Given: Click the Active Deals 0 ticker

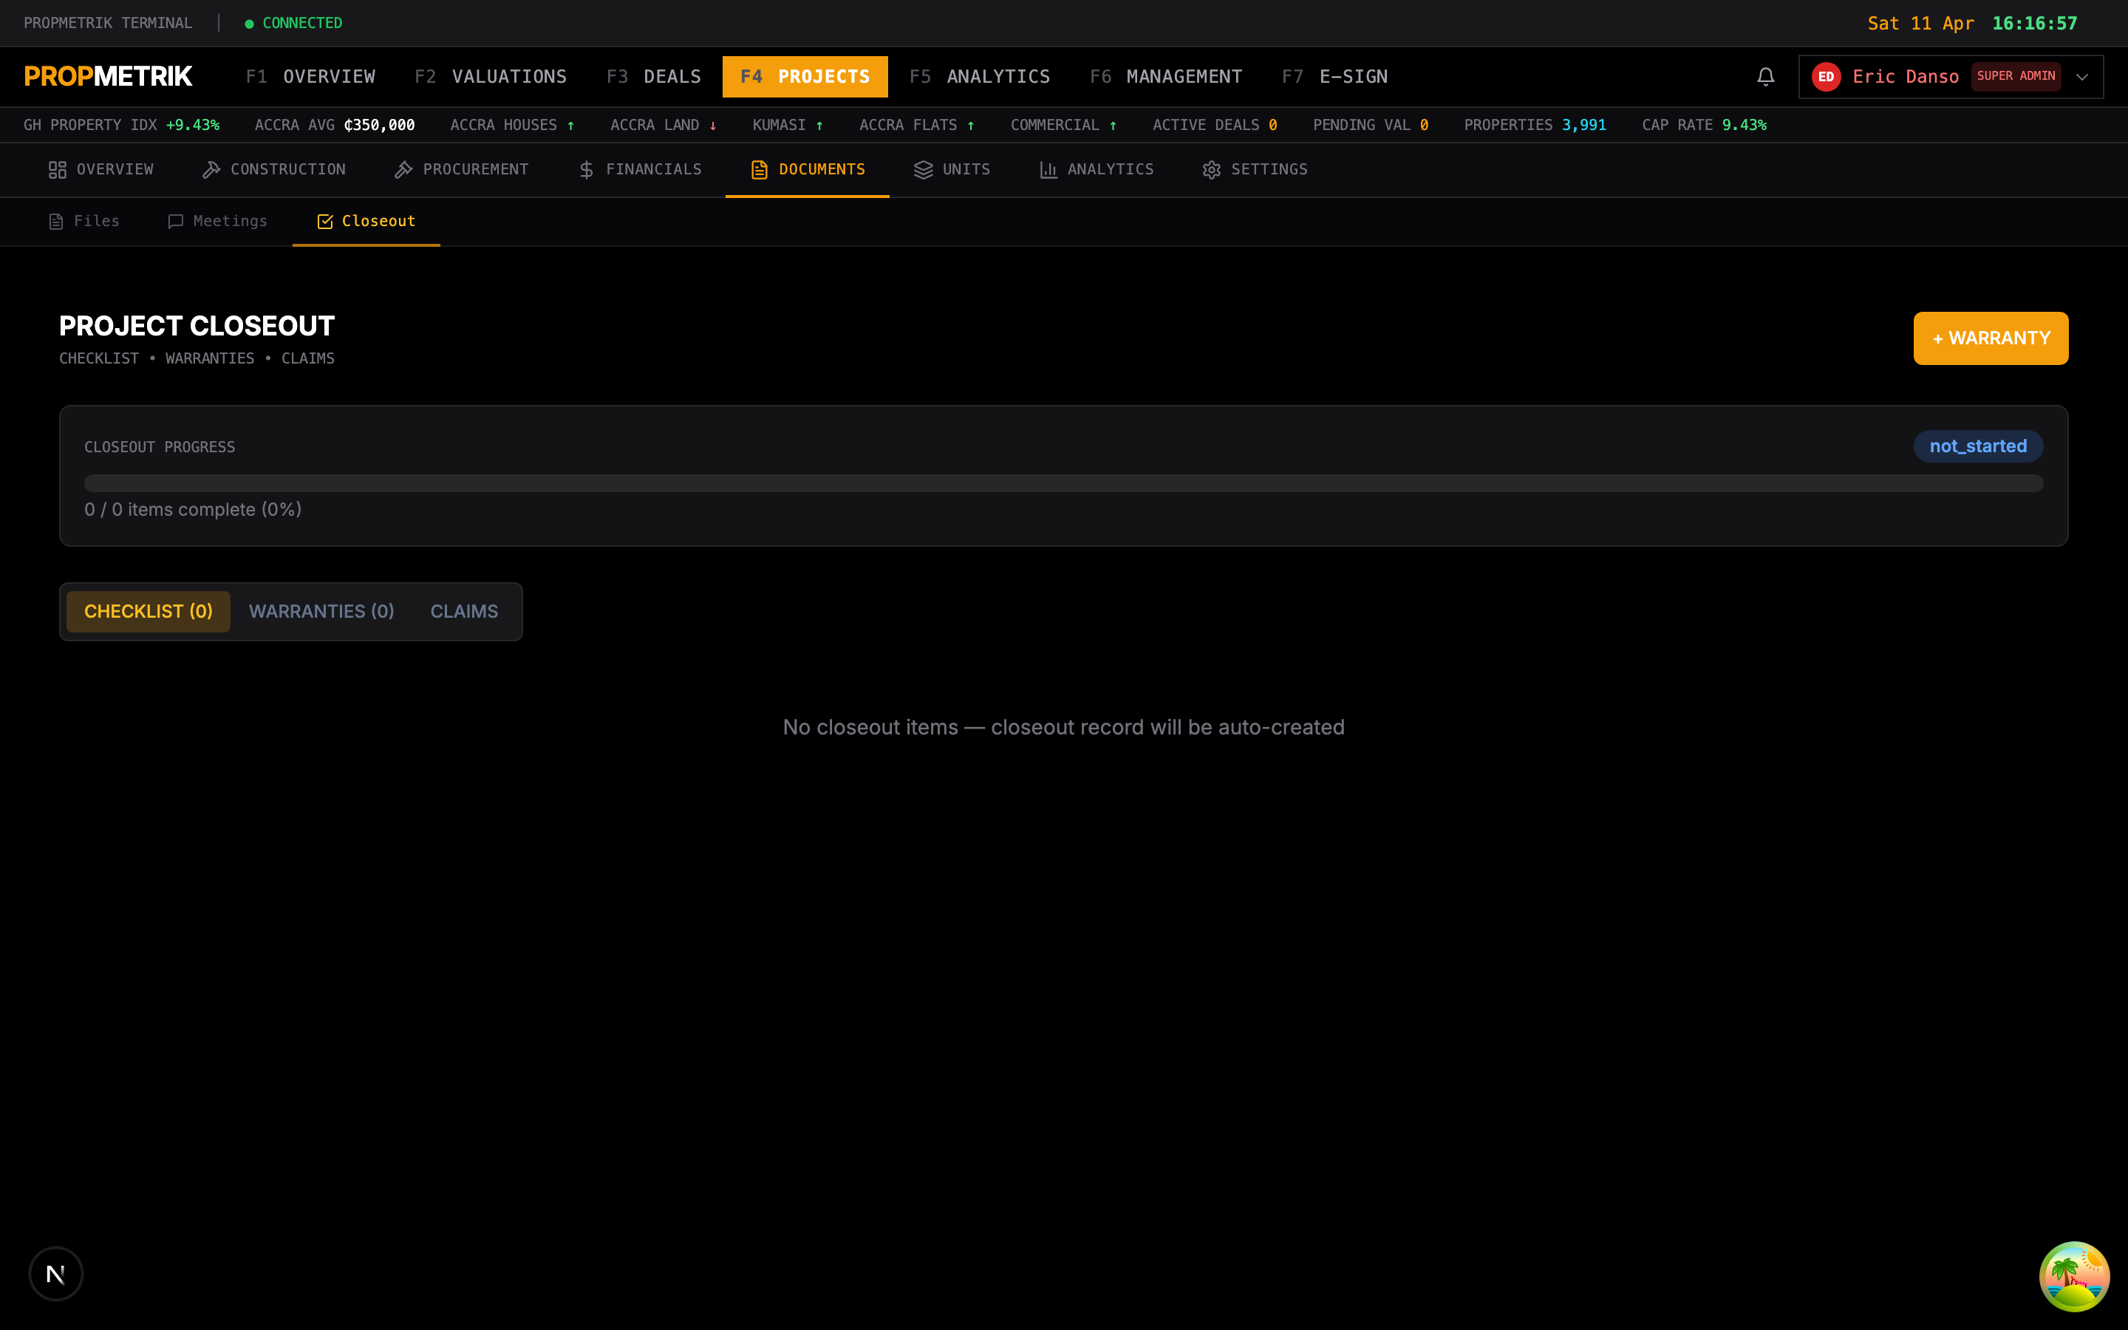Looking at the screenshot, I should (1215, 125).
